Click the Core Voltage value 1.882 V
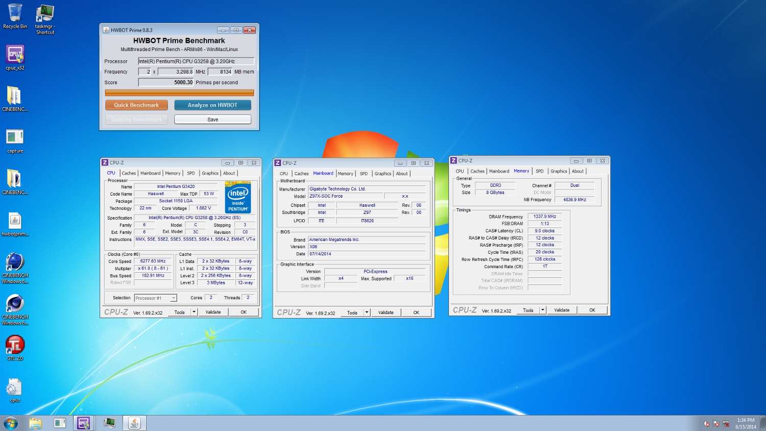Image resolution: width=766 pixels, height=431 pixels. point(202,208)
